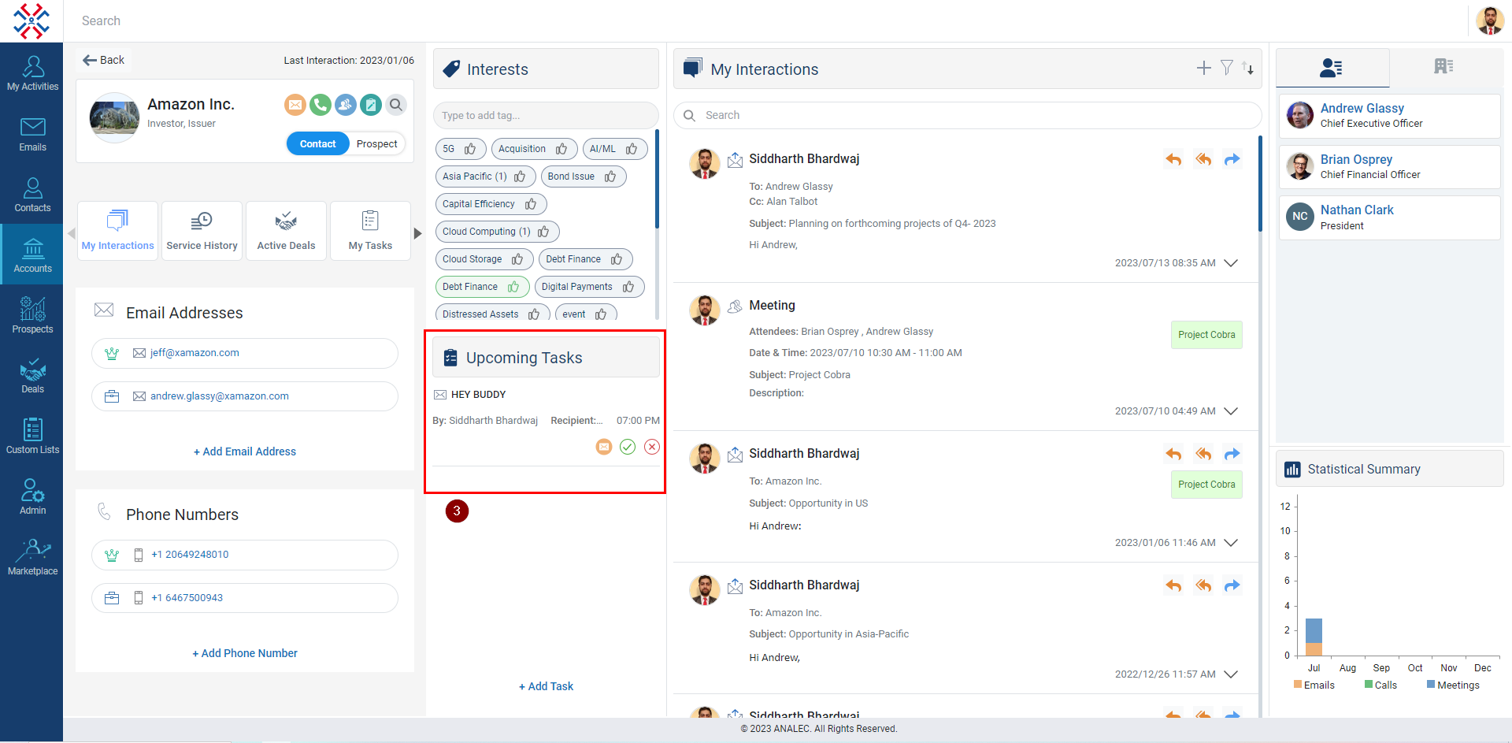
Task: Open the interactions filter funnel icon
Action: (x=1227, y=68)
